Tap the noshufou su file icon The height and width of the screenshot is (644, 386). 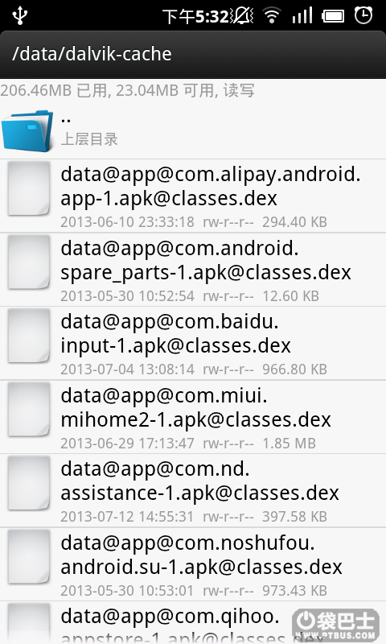pyautogui.click(x=29, y=556)
